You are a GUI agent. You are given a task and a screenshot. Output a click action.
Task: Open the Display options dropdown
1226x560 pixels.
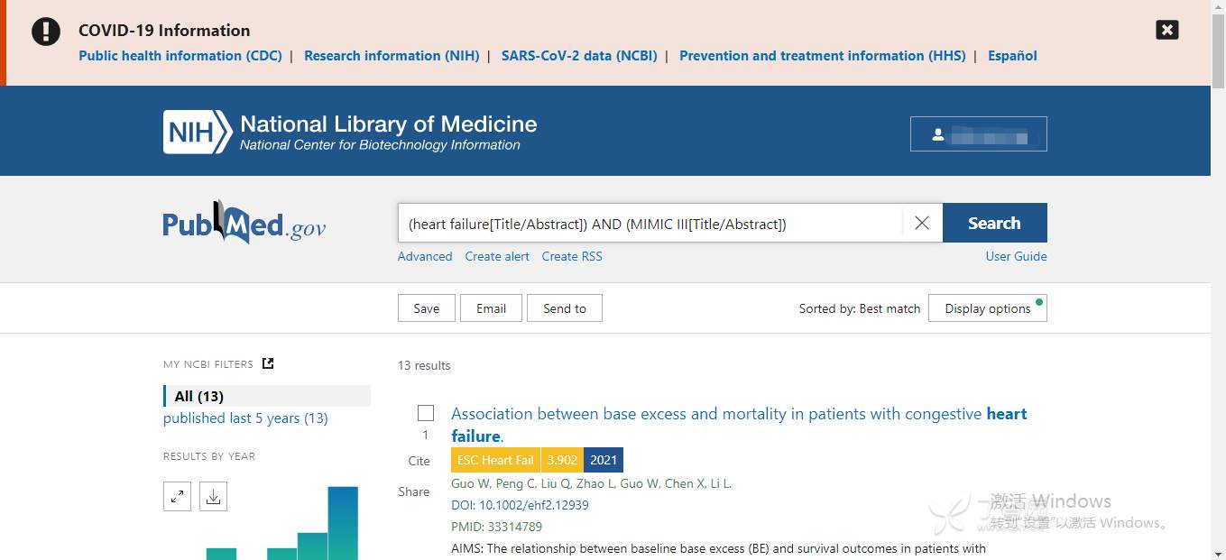click(987, 308)
